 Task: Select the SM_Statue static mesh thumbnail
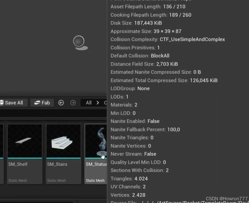tap(96, 141)
